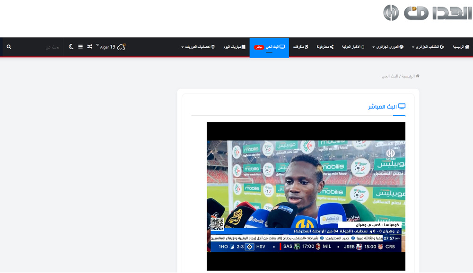The width and height of the screenshot is (473, 273).
Task: Expand the احصائيات الدوريات dropdown menu
Action: pos(198,47)
